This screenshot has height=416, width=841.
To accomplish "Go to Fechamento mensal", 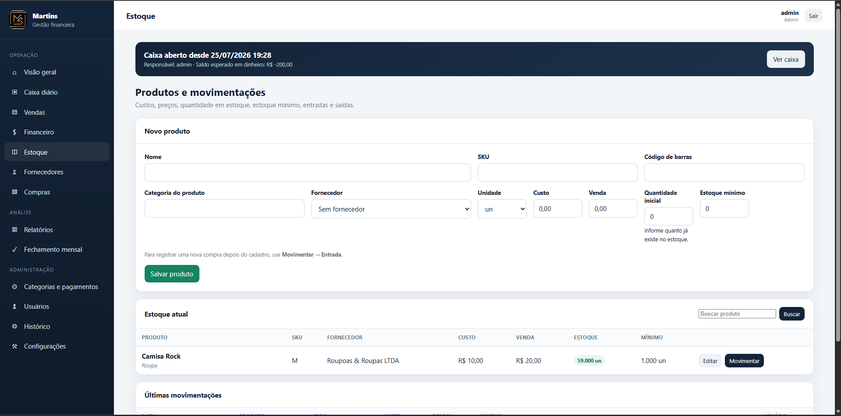I will click(57, 250).
